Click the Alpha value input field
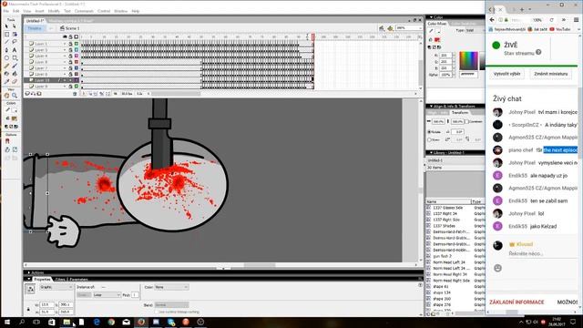The height and width of the screenshot is (328, 583). [x=445, y=75]
